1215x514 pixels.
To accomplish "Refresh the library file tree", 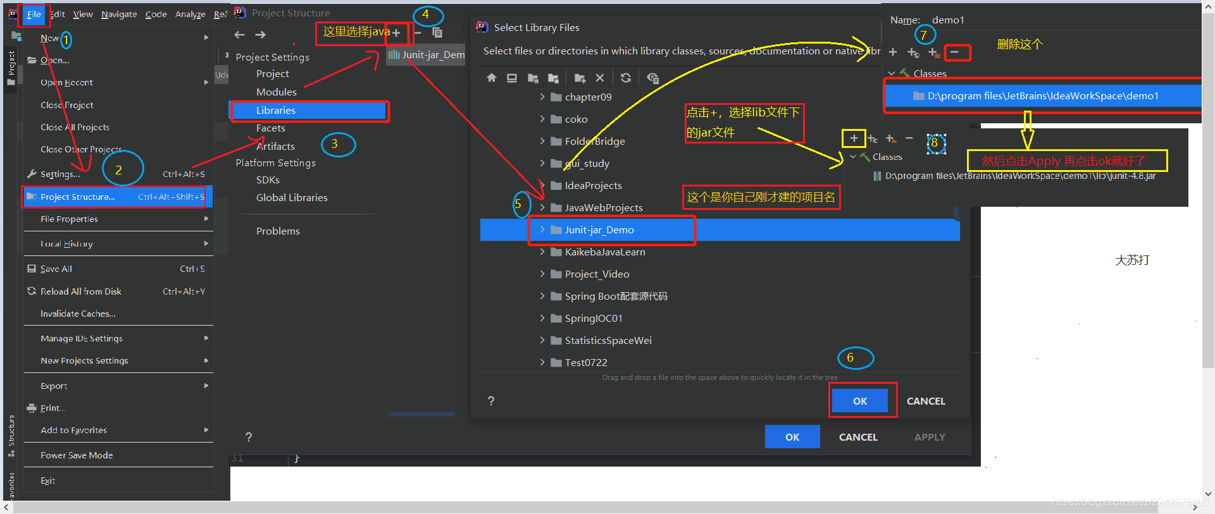I will [626, 78].
